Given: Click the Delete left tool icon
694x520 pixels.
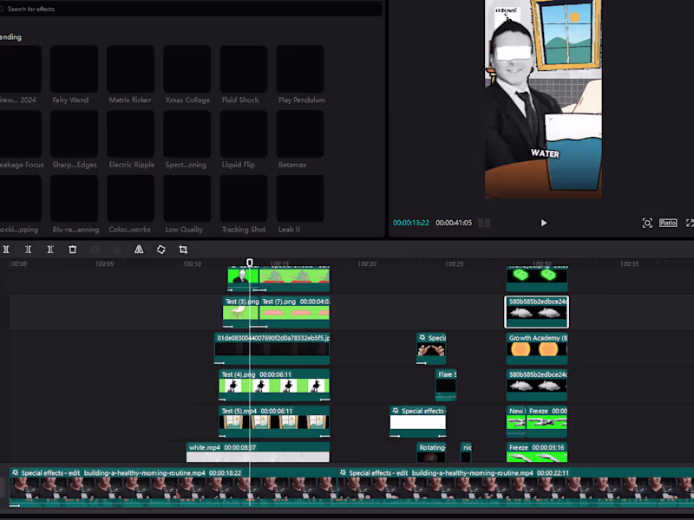Looking at the screenshot, I should (x=28, y=250).
